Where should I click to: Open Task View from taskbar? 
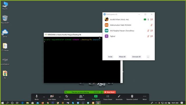pyautogui.click(x=17, y=103)
